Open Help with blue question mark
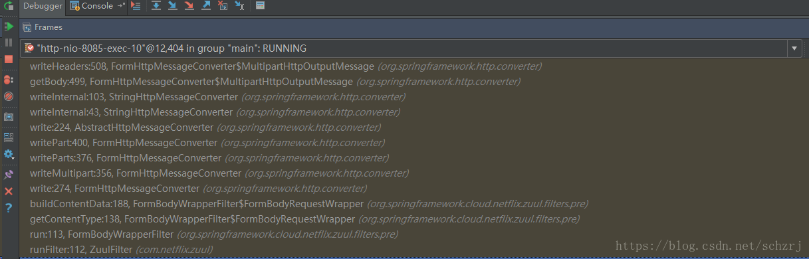809x259 pixels. point(9,208)
